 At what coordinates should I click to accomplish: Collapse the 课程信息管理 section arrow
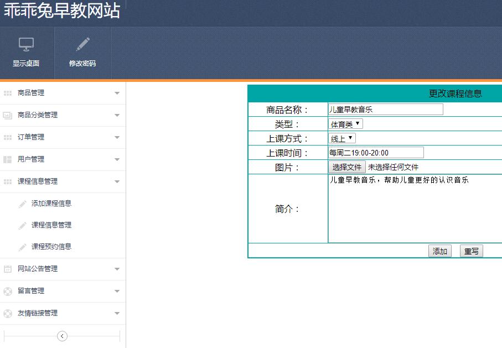point(117,181)
